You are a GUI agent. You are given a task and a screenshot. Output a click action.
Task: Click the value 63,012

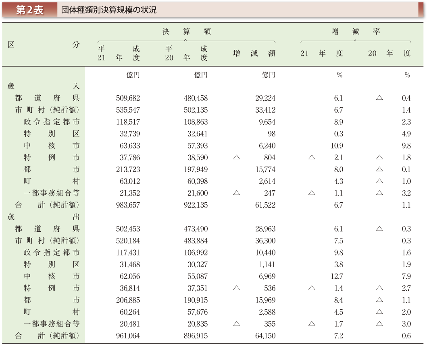pyautogui.click(x=130, y=181)
